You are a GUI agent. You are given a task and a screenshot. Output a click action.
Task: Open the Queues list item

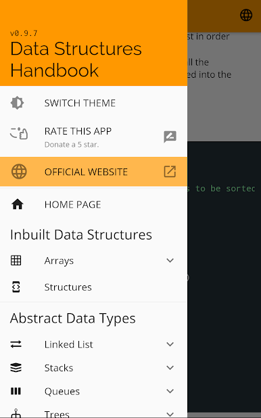[93, 391]
